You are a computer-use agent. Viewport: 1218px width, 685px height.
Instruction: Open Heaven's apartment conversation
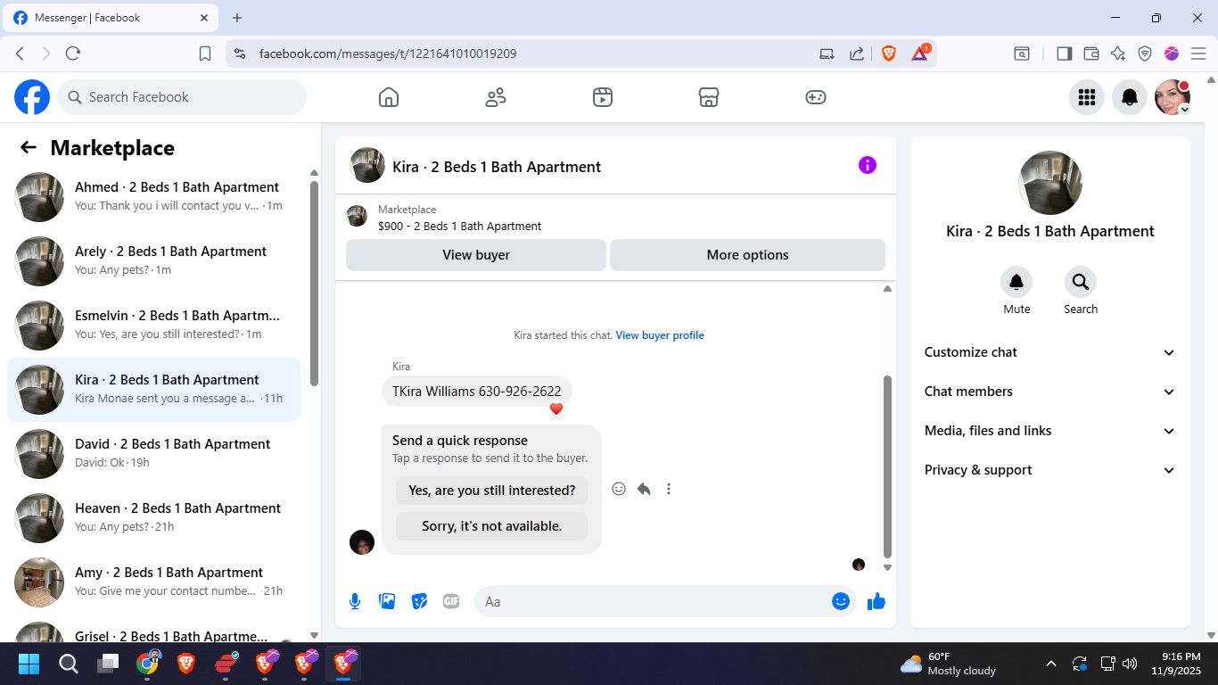153,518
